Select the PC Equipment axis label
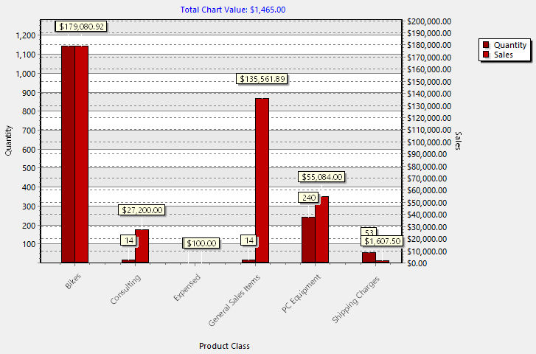This screenshot has height=354, width=536. [x=302, y=294]
